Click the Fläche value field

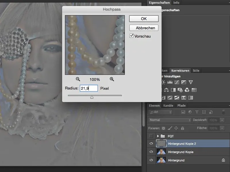pyautogui.click(x=214, y=128)
